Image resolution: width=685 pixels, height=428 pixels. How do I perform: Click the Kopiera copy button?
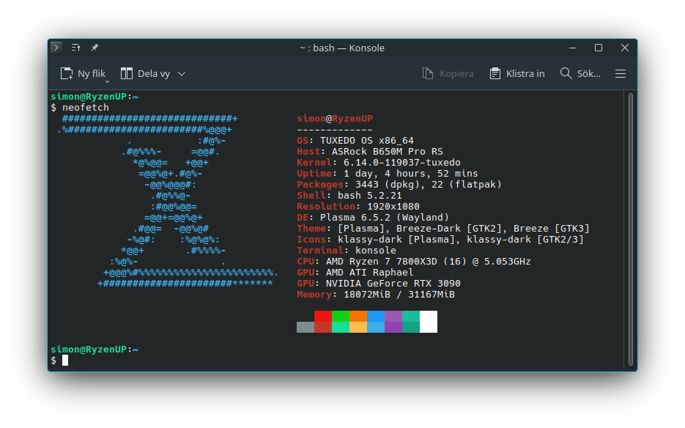click(448, 73)
